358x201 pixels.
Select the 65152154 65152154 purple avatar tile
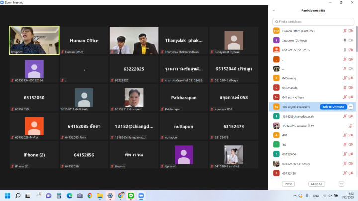coord(34,69)
